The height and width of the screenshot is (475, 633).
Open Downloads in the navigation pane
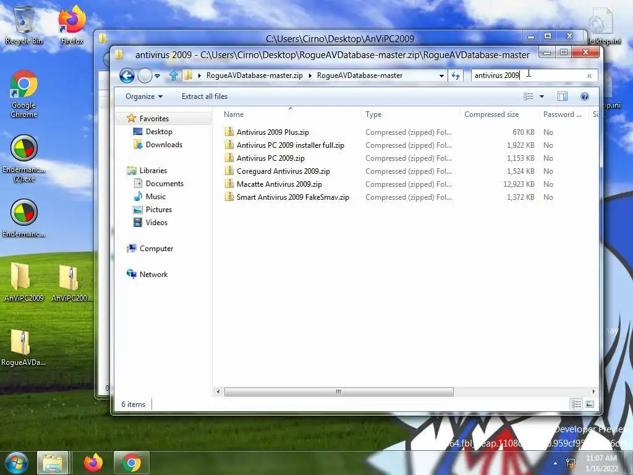(x=164, y=145)
